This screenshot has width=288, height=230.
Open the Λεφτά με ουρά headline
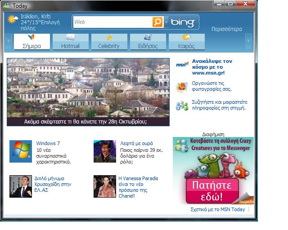(x=136, y=143)
